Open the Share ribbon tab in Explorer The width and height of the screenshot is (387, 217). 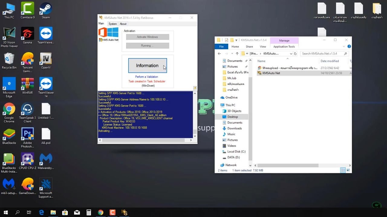tap(249, 46)
